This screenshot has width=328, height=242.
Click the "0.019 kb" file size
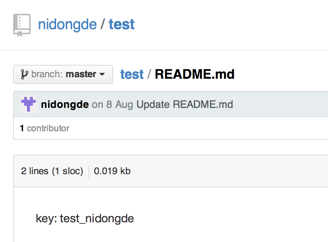tap(112, 171)
